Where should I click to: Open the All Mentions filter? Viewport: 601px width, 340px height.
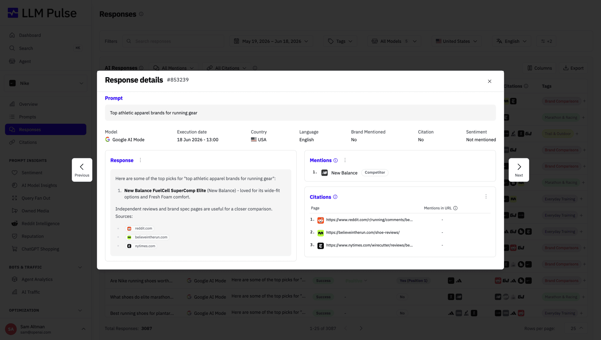tap(174, 68)
